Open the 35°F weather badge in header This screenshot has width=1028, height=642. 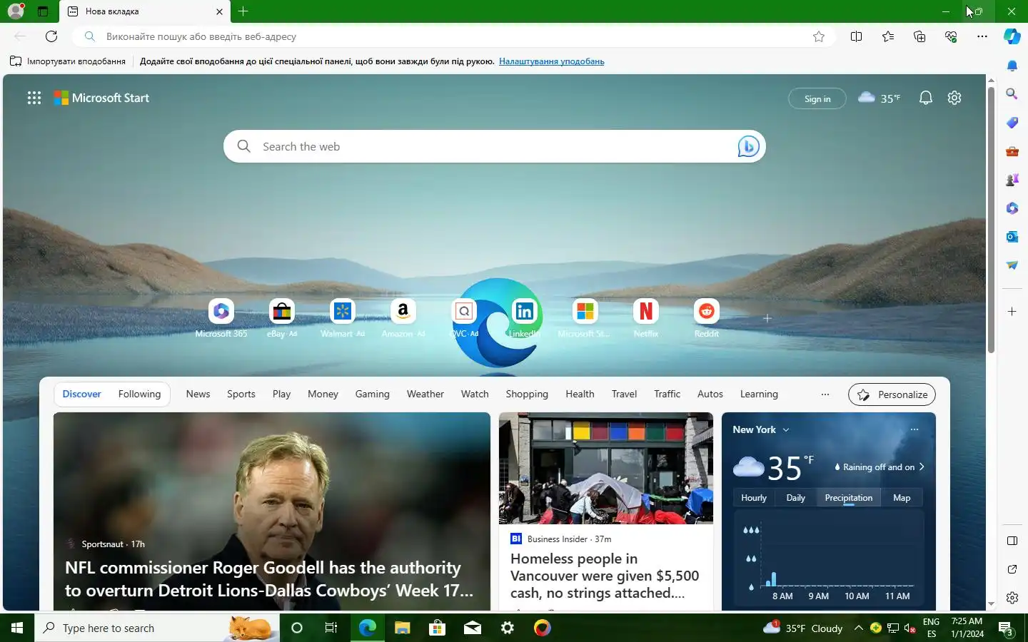click(880, 98)
